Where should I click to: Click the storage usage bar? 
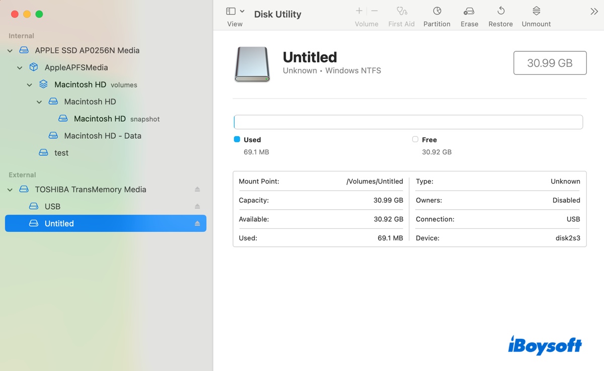408,122
